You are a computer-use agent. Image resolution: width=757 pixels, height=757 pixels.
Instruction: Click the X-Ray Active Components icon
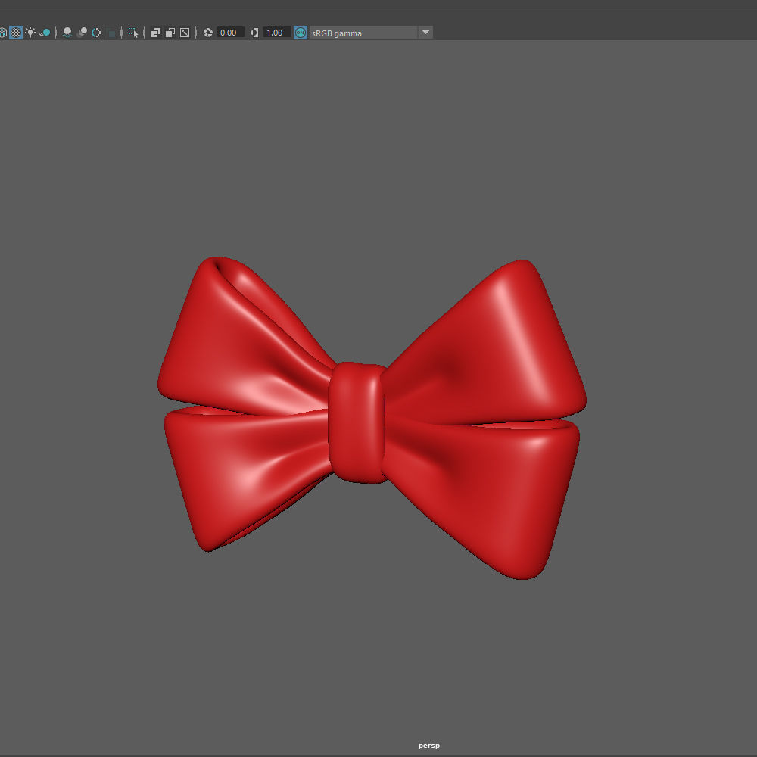(170, 33)
